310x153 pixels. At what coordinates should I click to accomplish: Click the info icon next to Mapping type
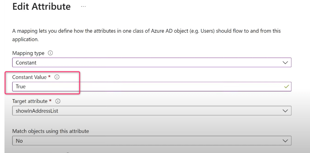50,53
